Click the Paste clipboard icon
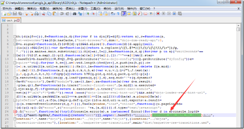The width and height of the screenshot is (244, 129). point(55,14)
